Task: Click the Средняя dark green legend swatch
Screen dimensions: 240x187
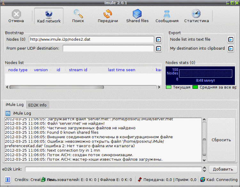Action: tap(195, 87)
